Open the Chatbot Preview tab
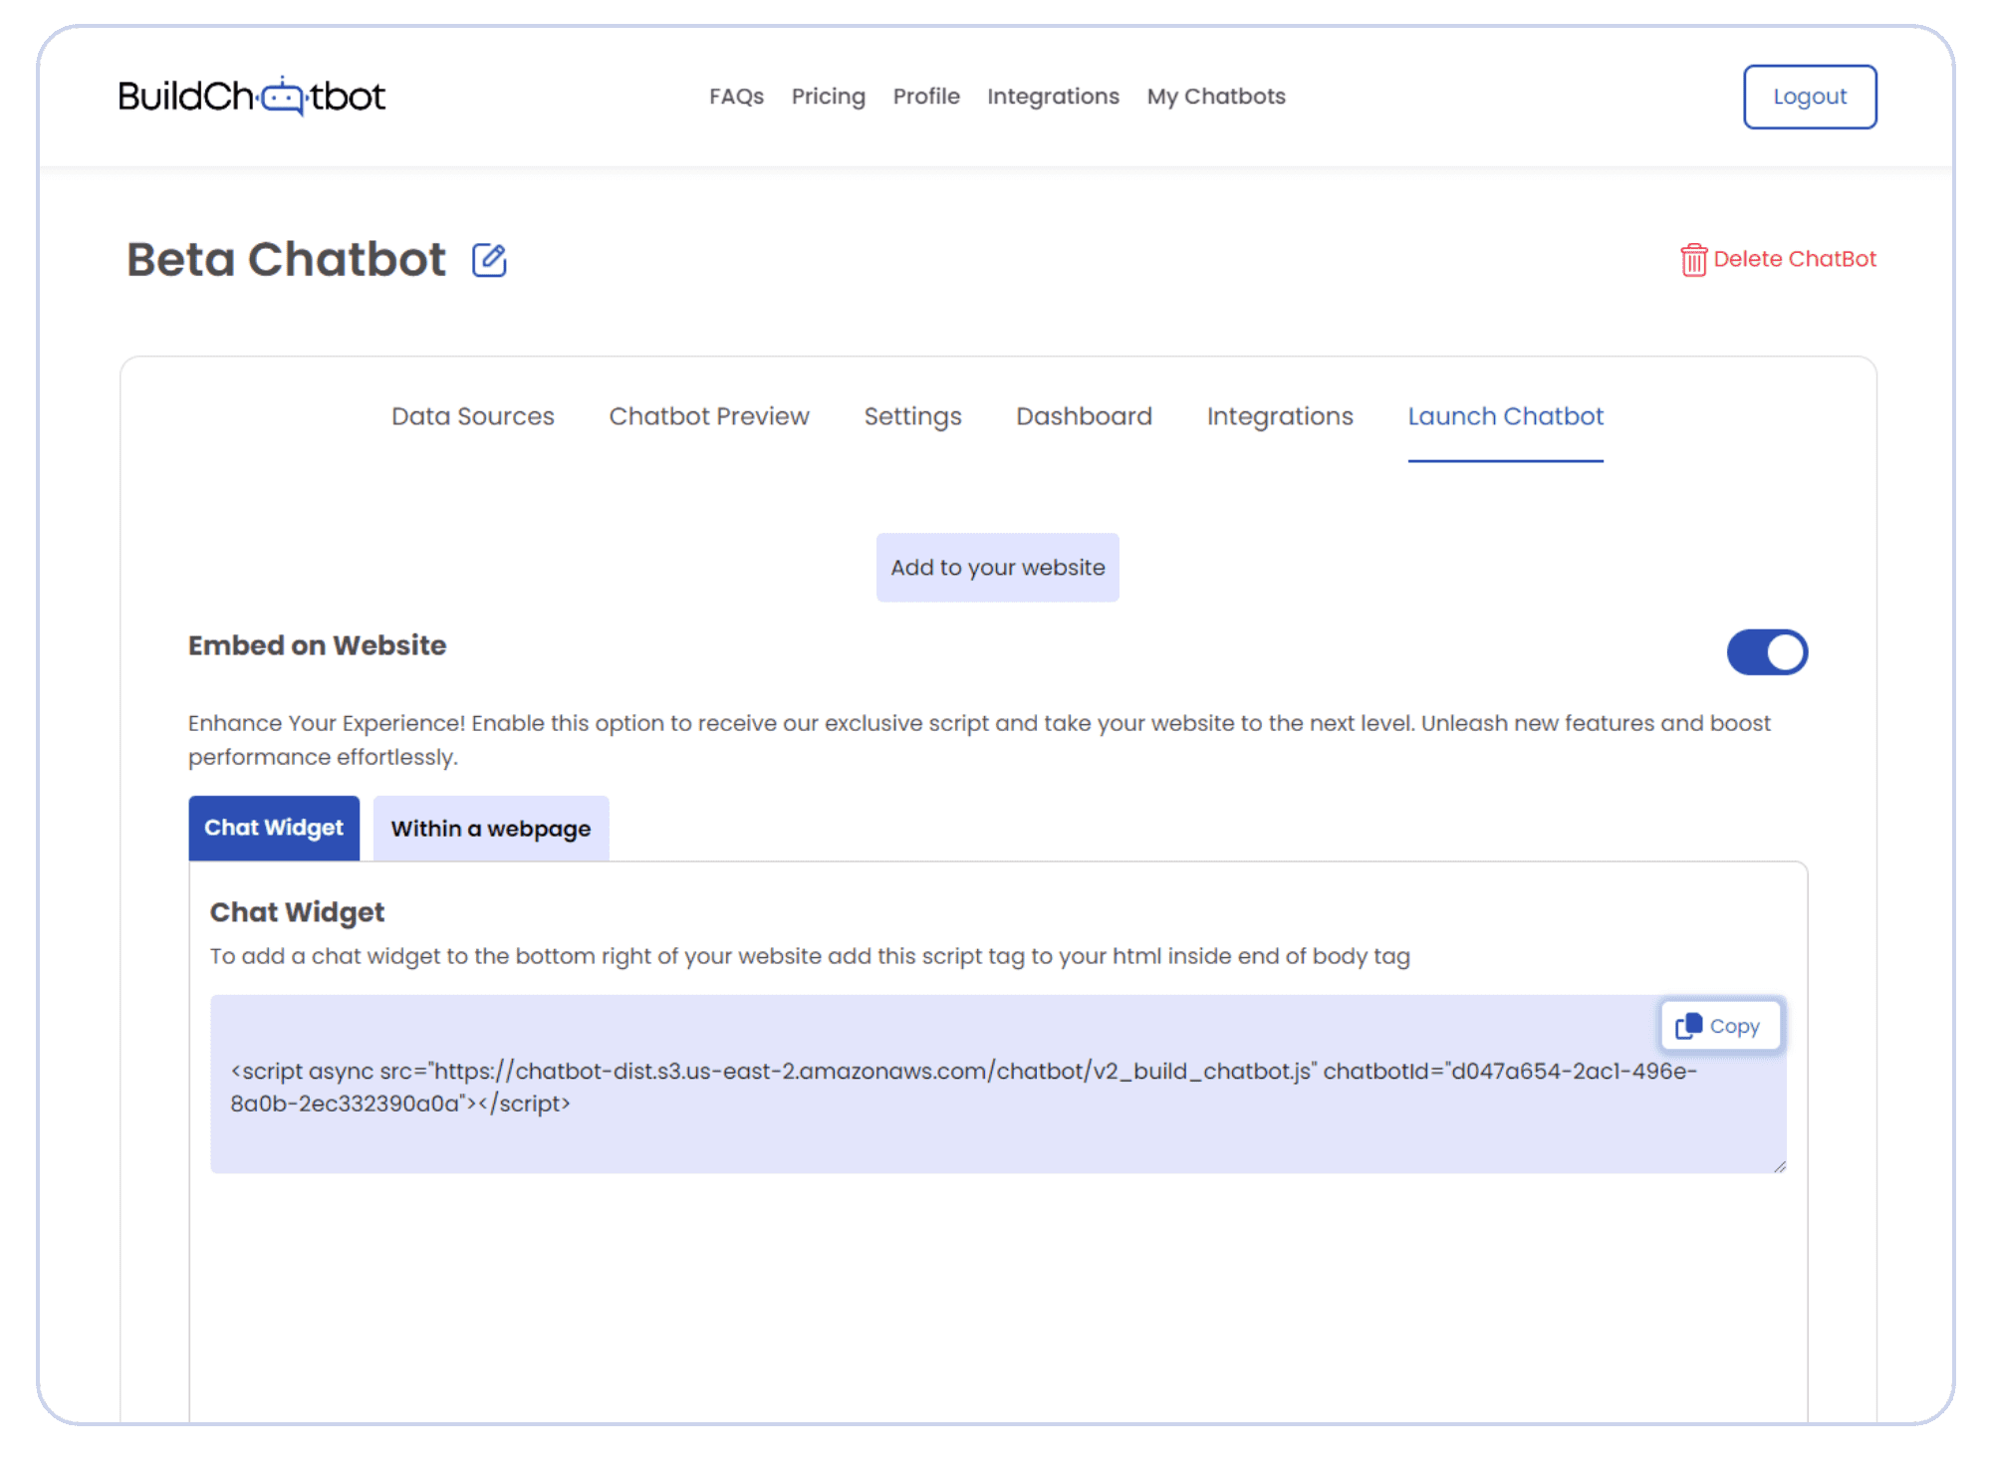The image size is (1992, 1474). coord(709,416)
